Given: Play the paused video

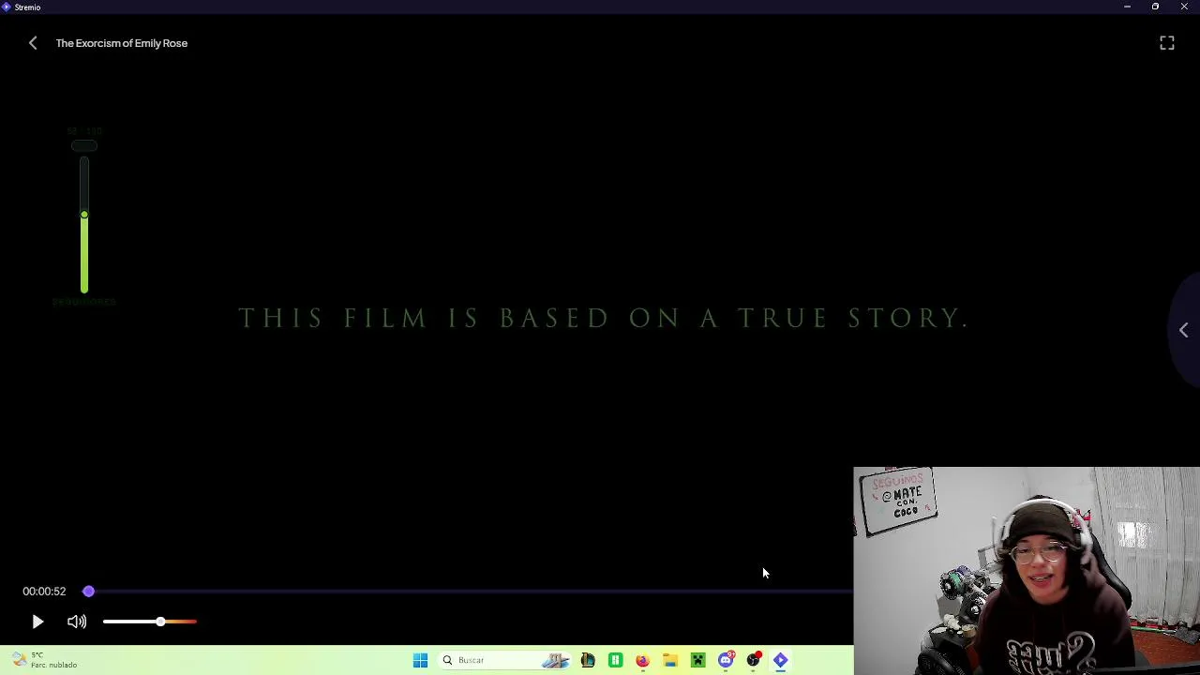Looking at the screenshot, I should (37, 622).
